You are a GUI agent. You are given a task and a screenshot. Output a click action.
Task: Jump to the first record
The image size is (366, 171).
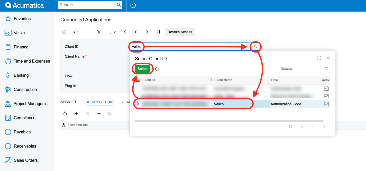(124, 32)
